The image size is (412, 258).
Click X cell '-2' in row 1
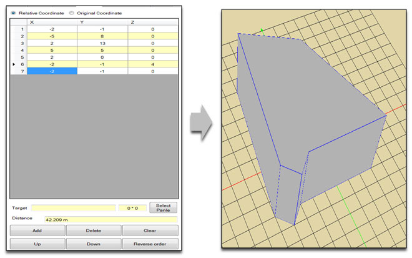[52, 29]
